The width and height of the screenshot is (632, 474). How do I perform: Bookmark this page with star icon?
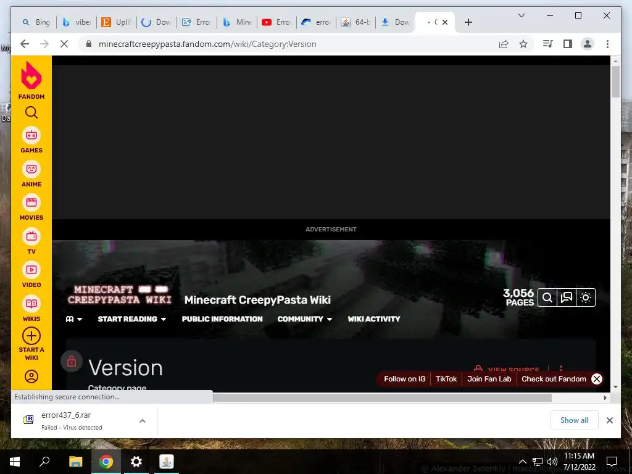click(x=523, y=44)
